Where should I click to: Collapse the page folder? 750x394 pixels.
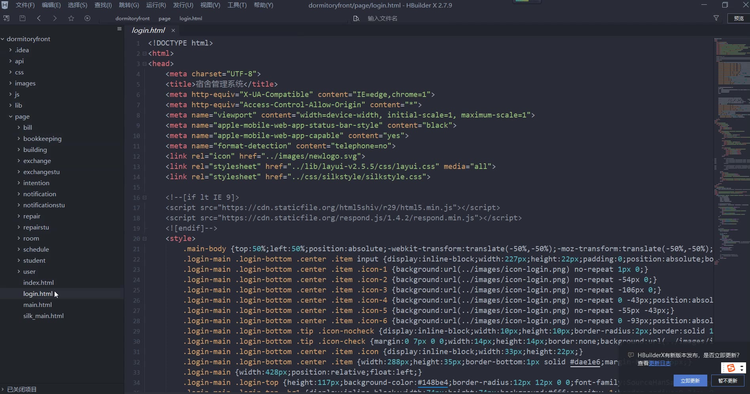tap(11, 116)
